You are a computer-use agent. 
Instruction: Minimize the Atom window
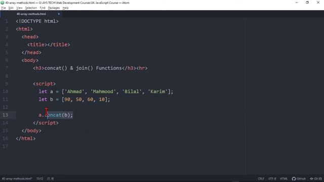(x=297, y=3)
